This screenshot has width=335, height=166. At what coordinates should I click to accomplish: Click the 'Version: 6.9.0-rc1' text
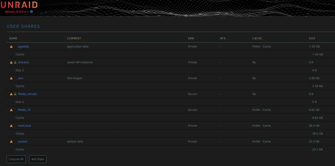pyautogui.click(x=17, y=12)
